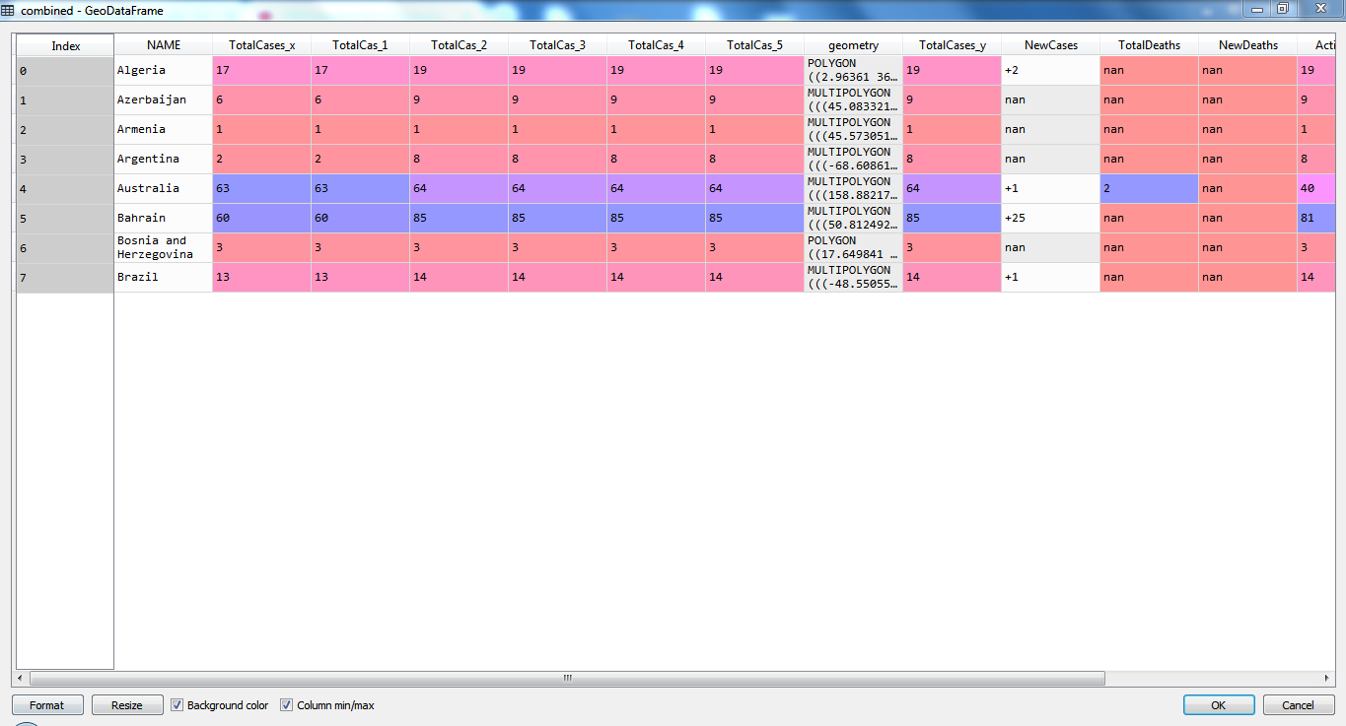Select the Azerbaijan name cell
Viewport: 1346px width, 726px height.
click(164, 100)
